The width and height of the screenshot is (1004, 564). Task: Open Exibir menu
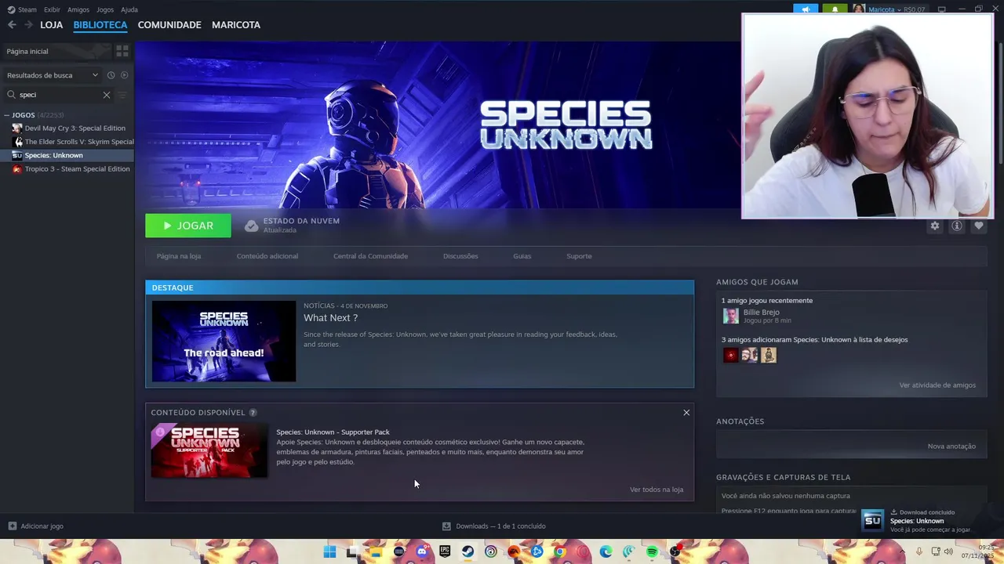52,9
